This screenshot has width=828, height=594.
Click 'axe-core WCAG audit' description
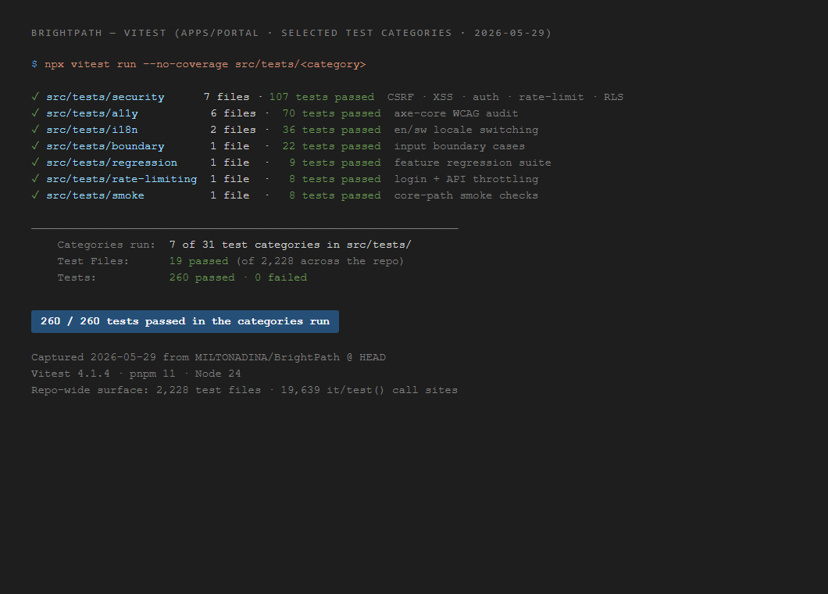tap(456, 113)
